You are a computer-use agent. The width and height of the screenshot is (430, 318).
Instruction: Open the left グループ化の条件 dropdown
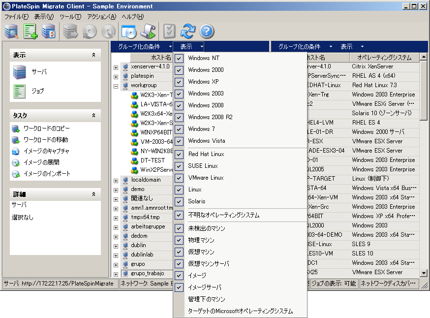click(142, 47)
